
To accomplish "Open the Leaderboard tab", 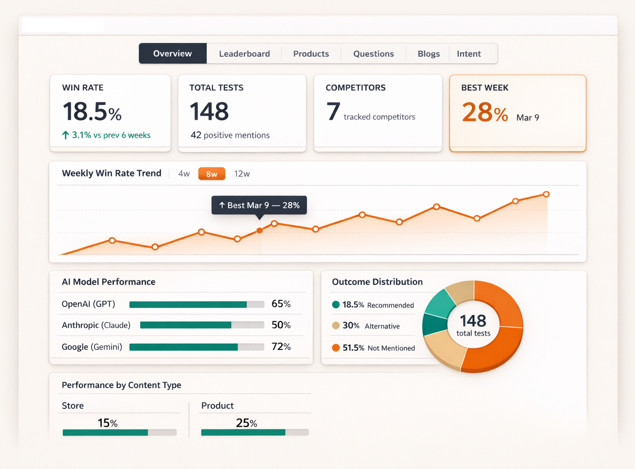I will (244, 54).
